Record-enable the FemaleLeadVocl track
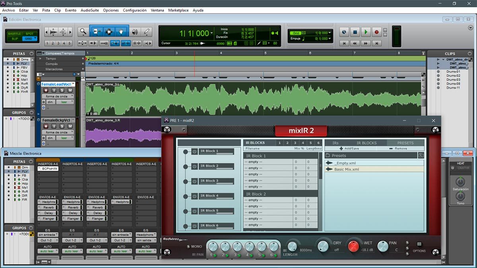Screen dimensions: 477x268 pyautogui.click(x=46, y=91)
